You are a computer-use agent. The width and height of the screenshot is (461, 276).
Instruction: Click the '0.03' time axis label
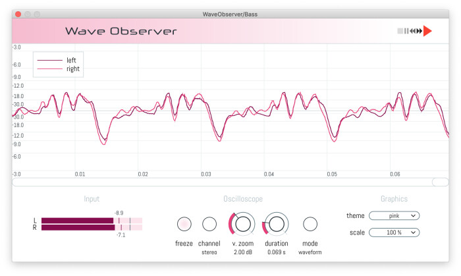click(x=205, y=174)
